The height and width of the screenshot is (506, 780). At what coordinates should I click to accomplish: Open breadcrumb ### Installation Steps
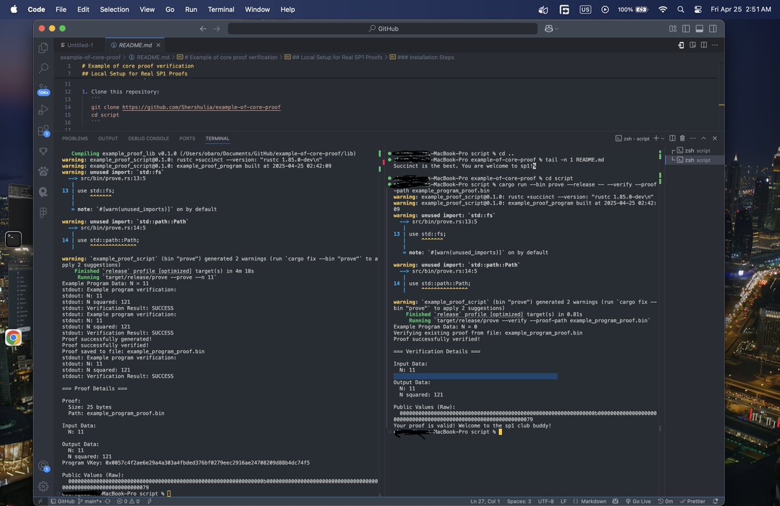(424, 57)
